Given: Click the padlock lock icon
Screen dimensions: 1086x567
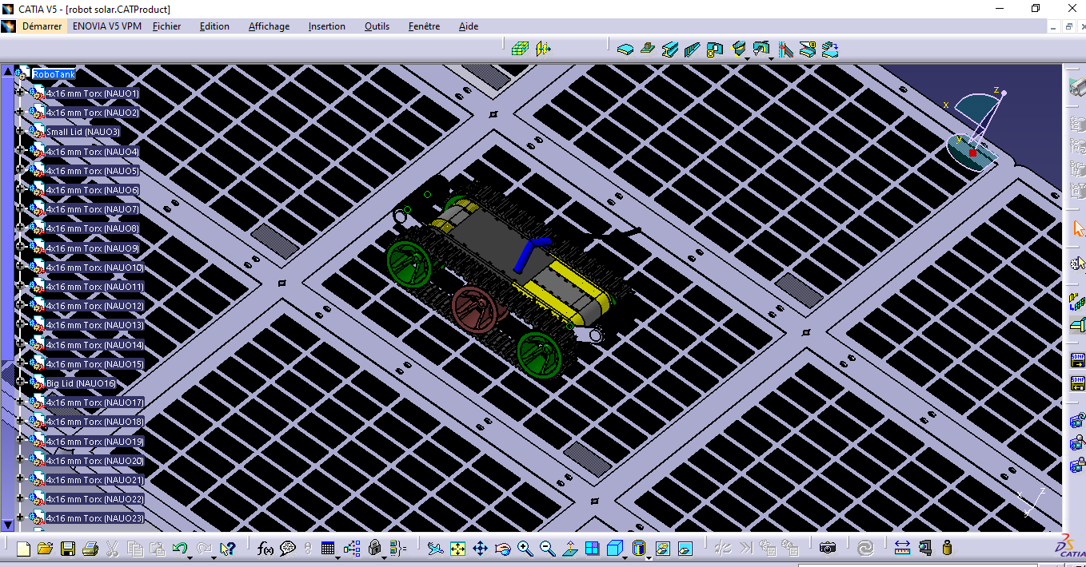Looking at the screenshot, I should coord(375,549).
